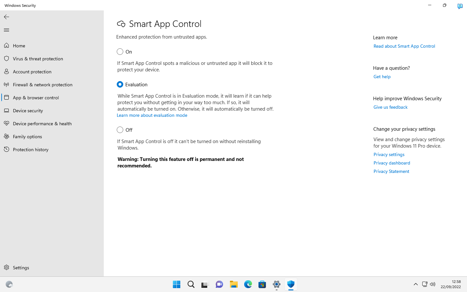This screenshot has height=292, width=467.
Task: Open the Settings app from taskbar
Action: pos(277,285)
